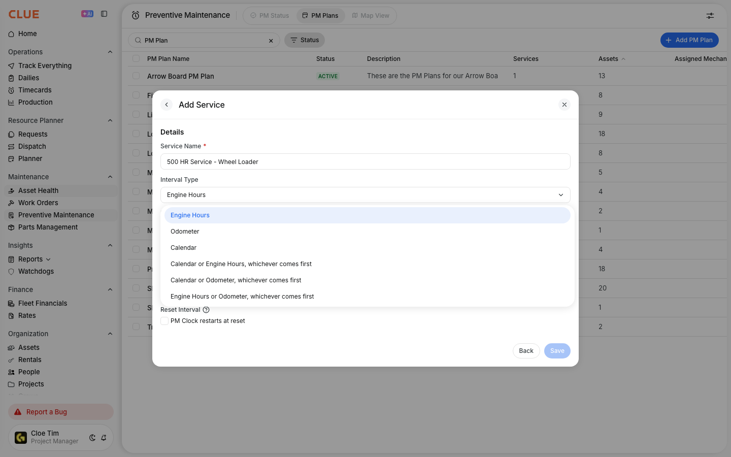Image resolution: width=731 pixels, height=457 pixels.
Task: Open Dailies in sidebar
Action: (28, 78)
